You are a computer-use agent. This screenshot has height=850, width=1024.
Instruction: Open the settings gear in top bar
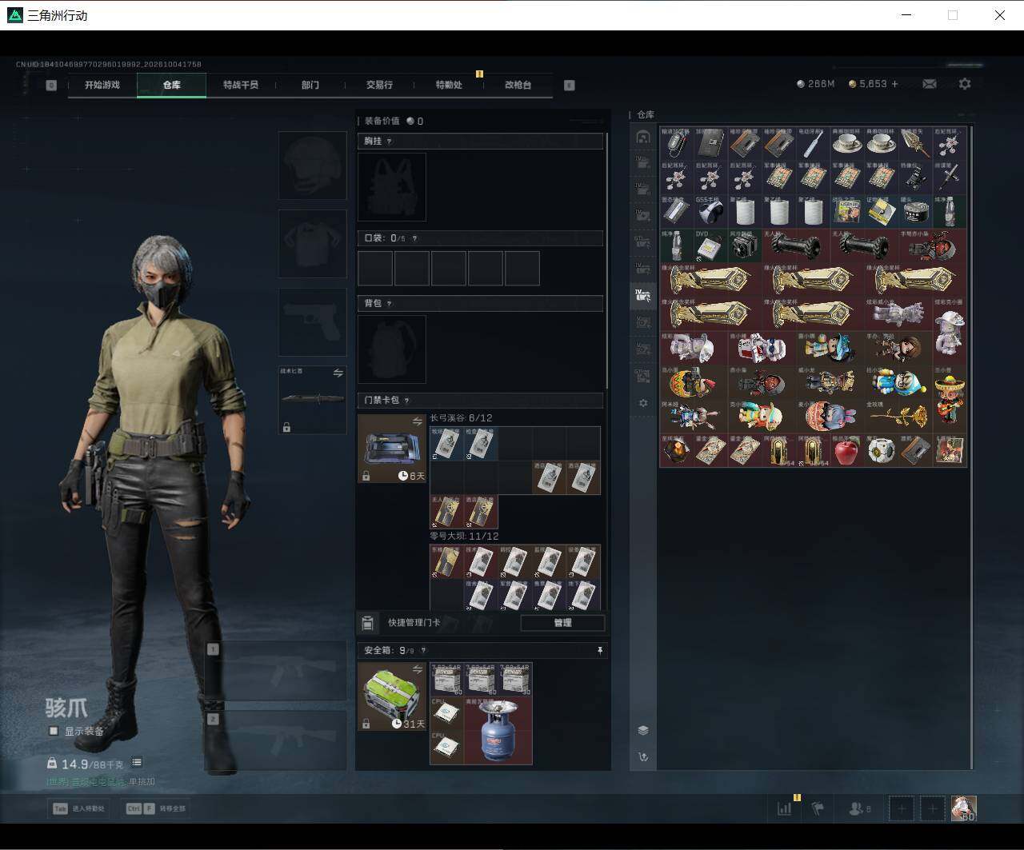pyautogui.click(x=965, y=84)
